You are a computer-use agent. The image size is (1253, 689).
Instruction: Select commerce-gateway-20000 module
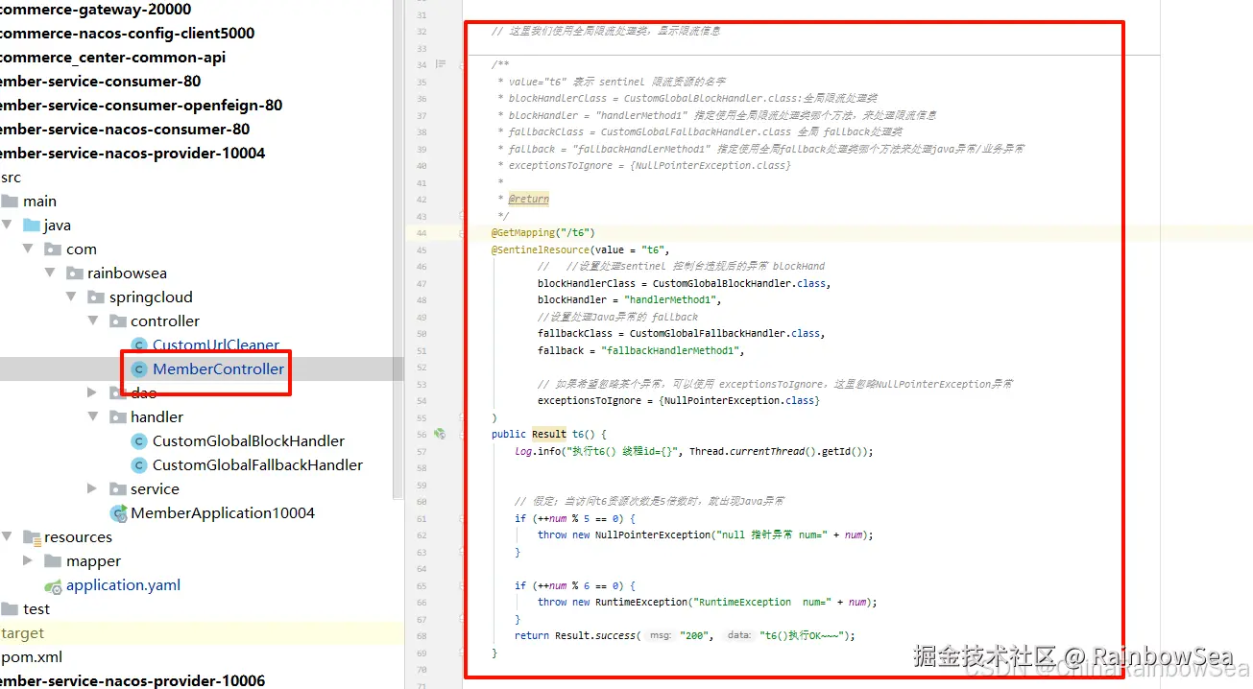pos(96,10)
